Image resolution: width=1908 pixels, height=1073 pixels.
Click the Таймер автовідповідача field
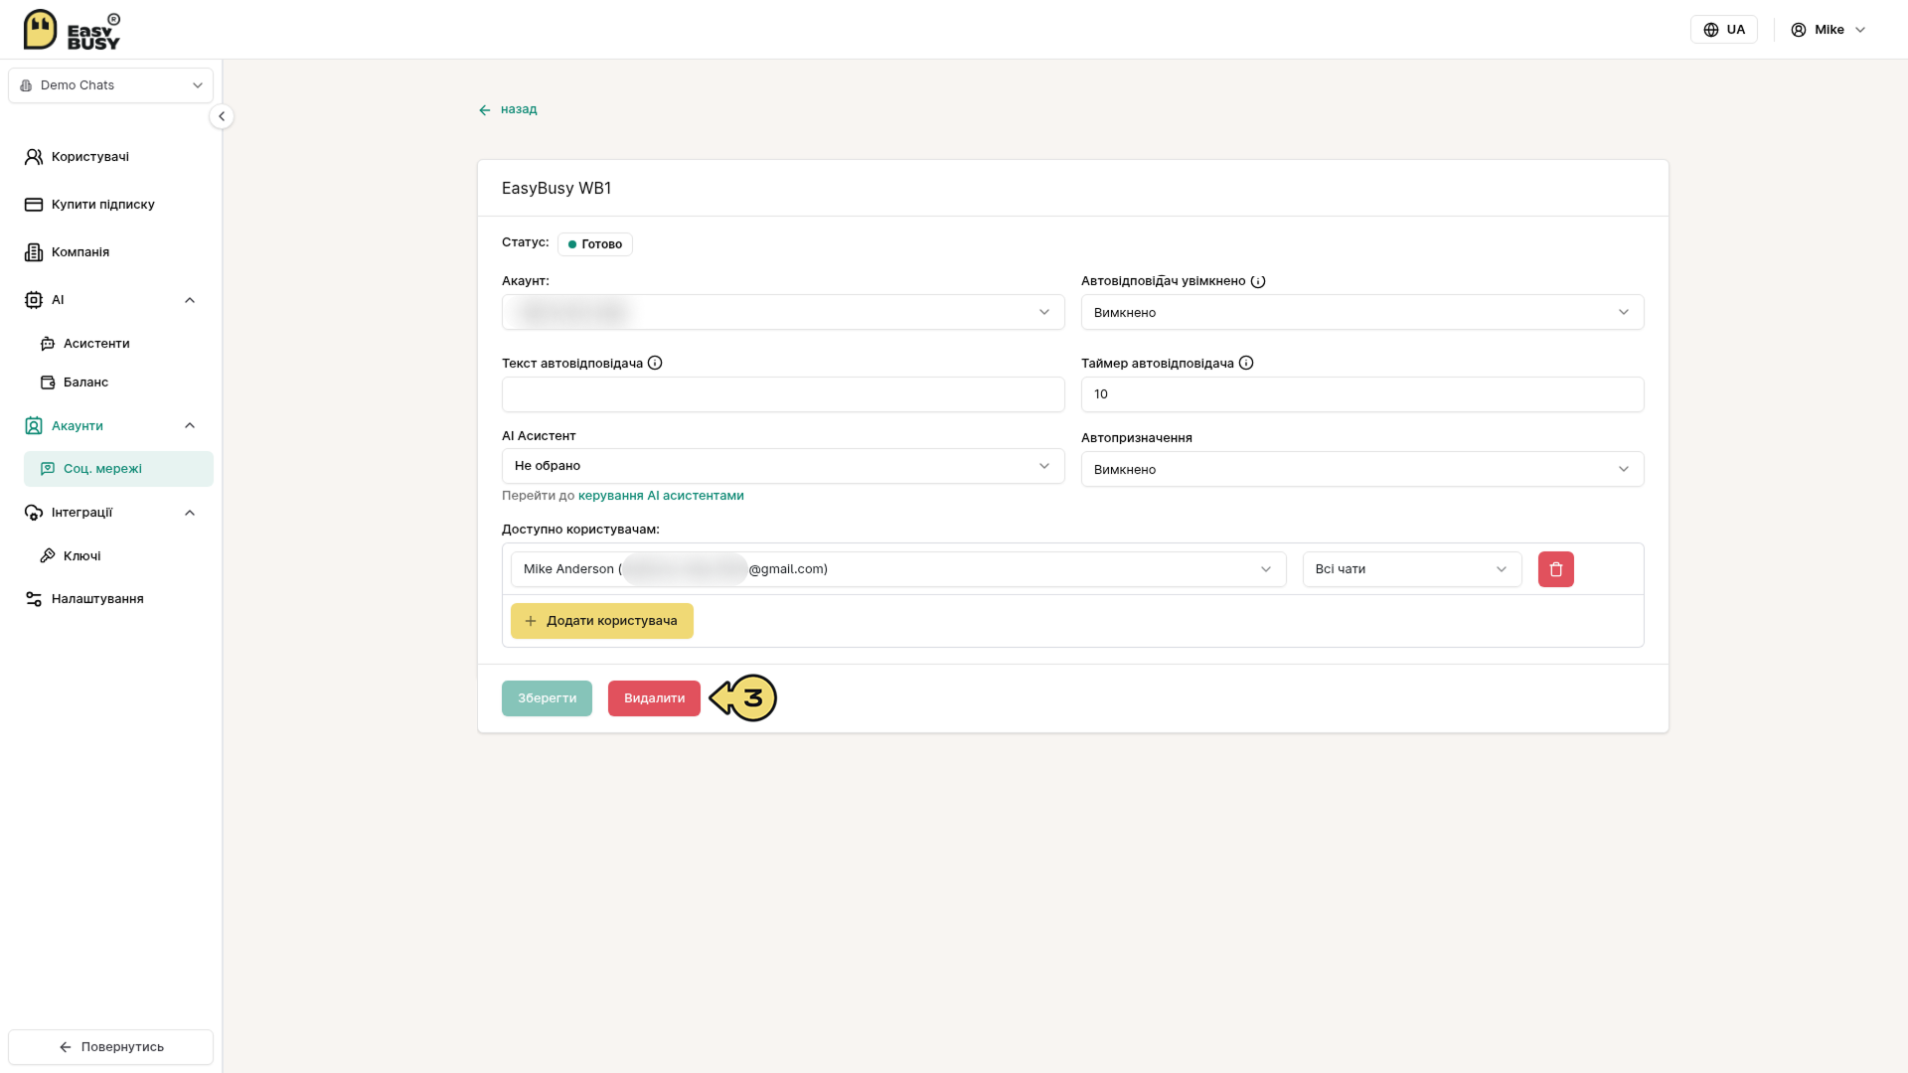[1362, 394]
